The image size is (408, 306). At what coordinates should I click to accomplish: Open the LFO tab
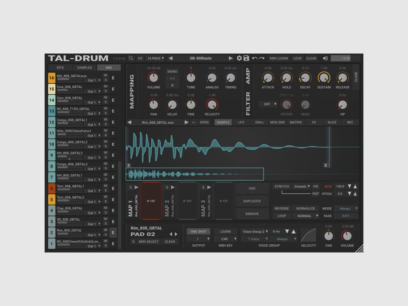tap(241, 122)
